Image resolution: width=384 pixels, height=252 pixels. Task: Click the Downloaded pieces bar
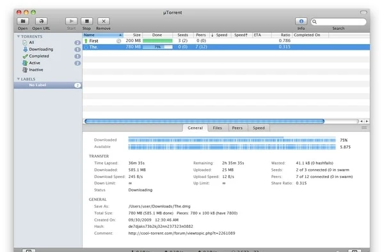232,140
